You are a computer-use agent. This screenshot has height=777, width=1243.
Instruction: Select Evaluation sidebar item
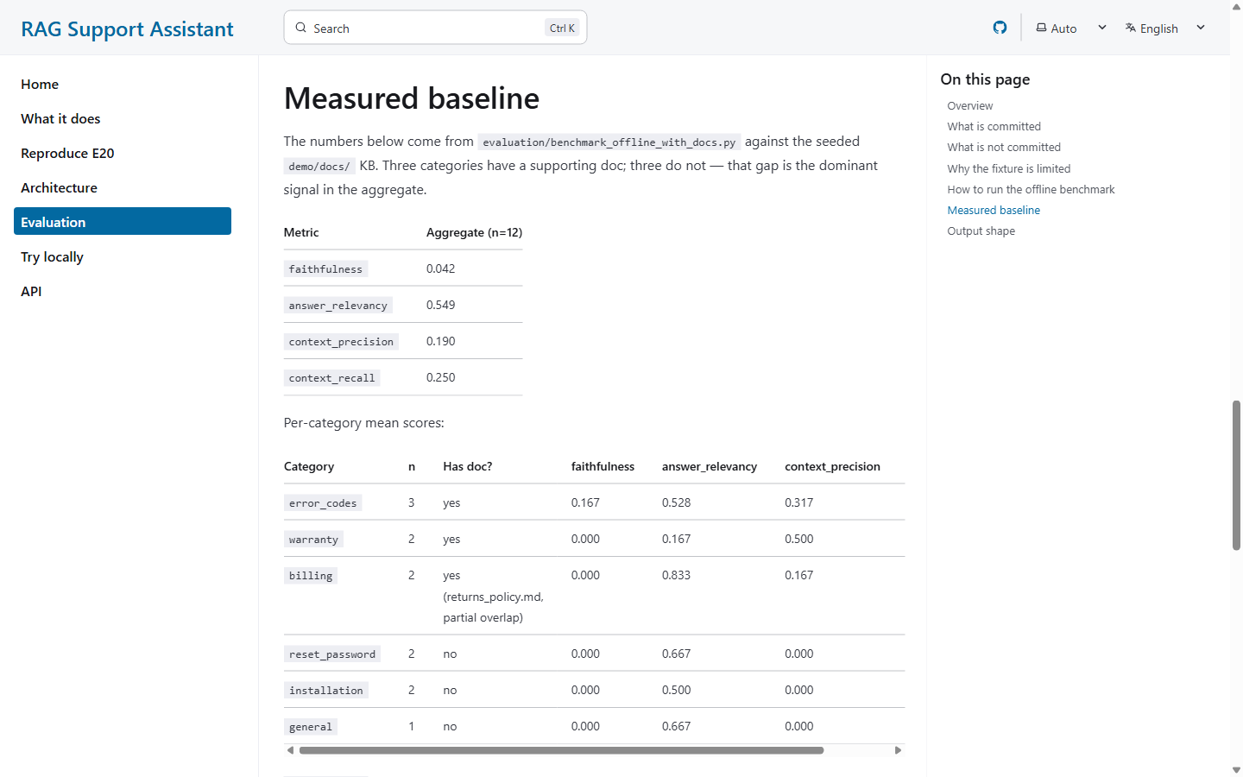pos(123,222)
